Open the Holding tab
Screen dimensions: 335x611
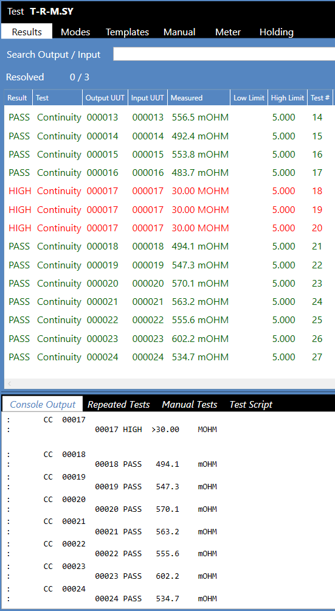point(276,32)
